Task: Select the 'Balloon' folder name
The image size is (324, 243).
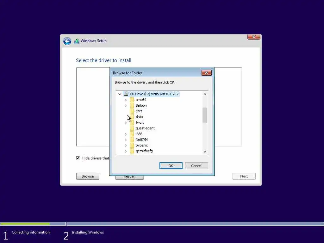Action: 141,106
